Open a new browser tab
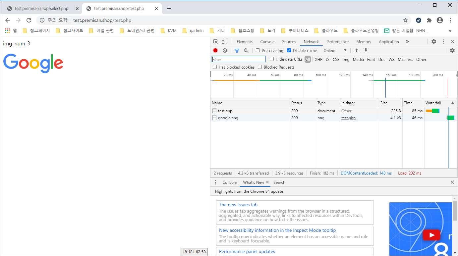458x256 pixels. [x=169, y=9]
